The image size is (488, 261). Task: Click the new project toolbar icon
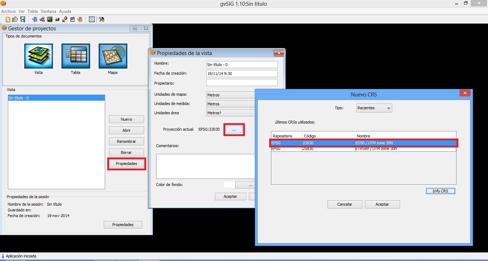pyautogui.click(x=8, y=19)
